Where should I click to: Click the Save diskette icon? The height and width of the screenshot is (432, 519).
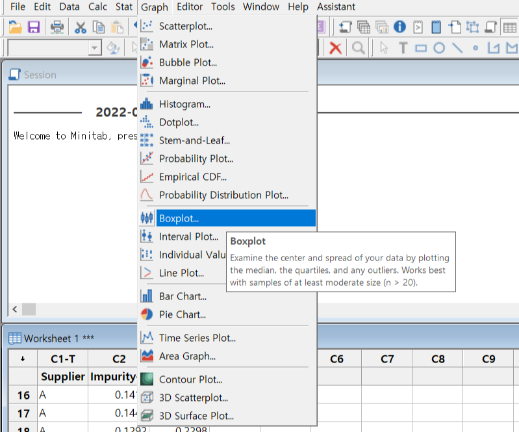(34, 27)
